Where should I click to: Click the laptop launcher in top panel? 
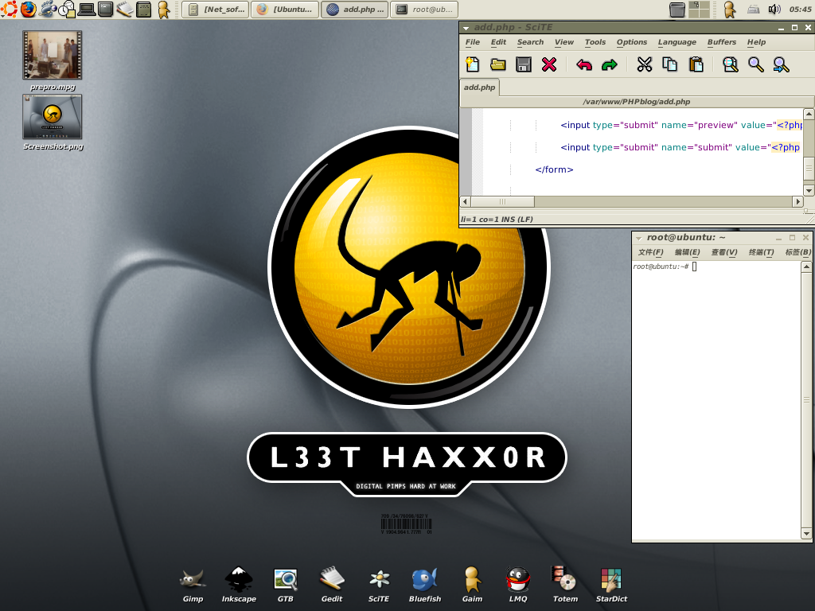click(x=86, y=10)
